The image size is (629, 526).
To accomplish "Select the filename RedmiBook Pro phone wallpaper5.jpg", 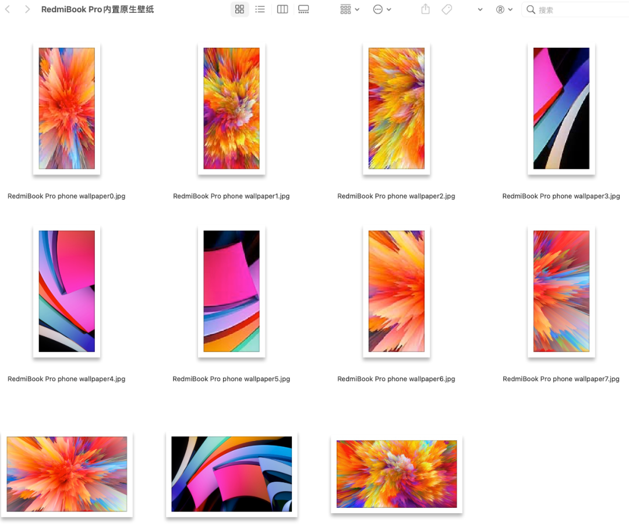I will (x=231, y=378).
